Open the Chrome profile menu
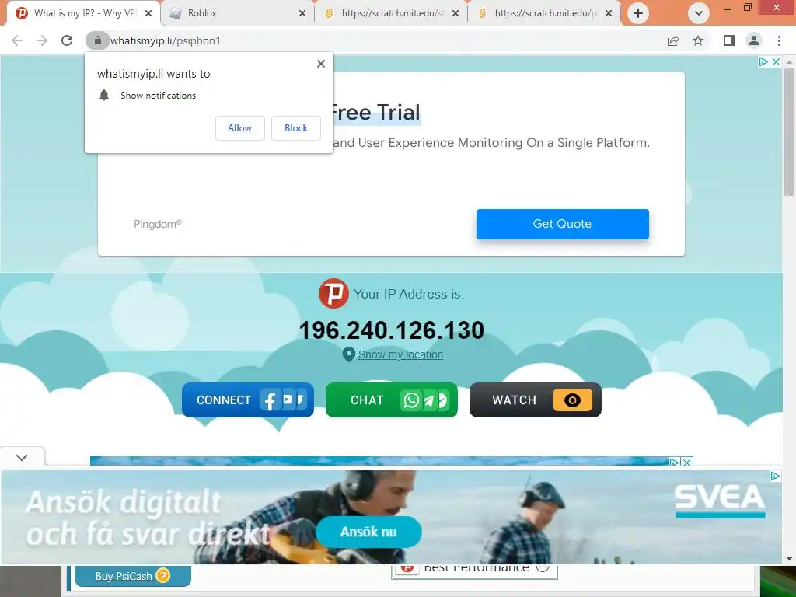The image size is (796, 597). 754,40
